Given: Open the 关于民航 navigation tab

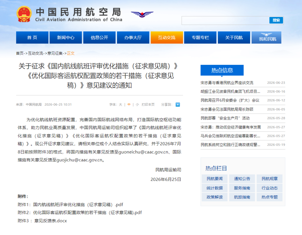Looking at the screenshot, I should (234, 37).
